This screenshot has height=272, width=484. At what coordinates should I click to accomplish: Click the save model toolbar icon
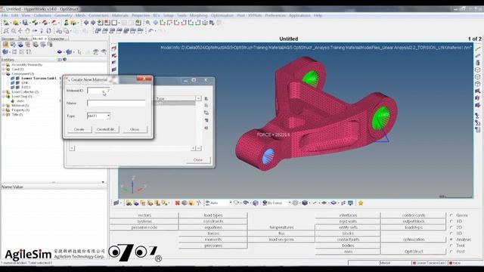click(25, 23)
